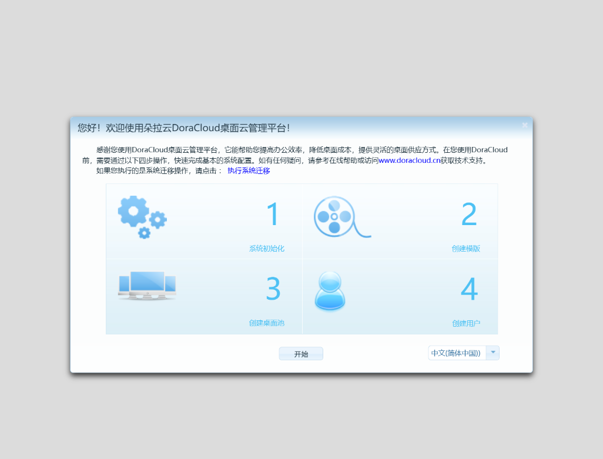Click the gears icon for system initialization
The image size is (603, 459).
point(142,217)
